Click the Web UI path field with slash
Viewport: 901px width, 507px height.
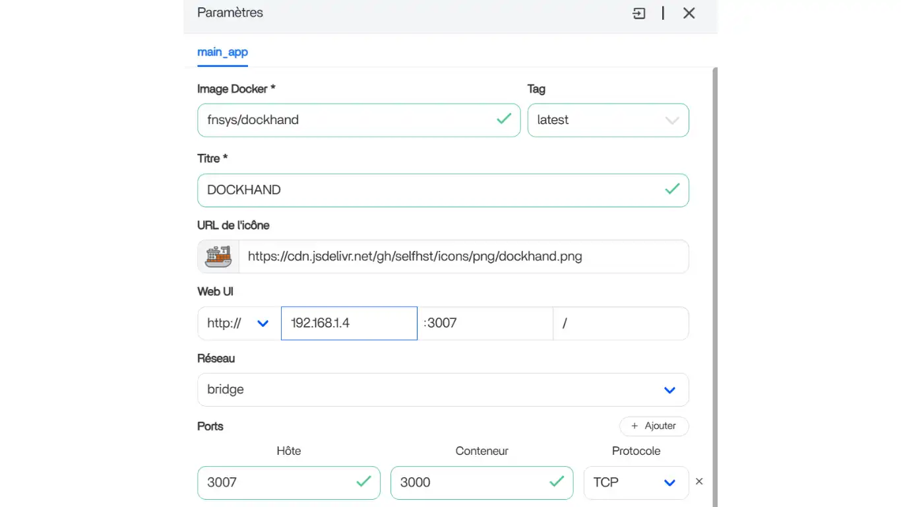[x=621, y=323]
